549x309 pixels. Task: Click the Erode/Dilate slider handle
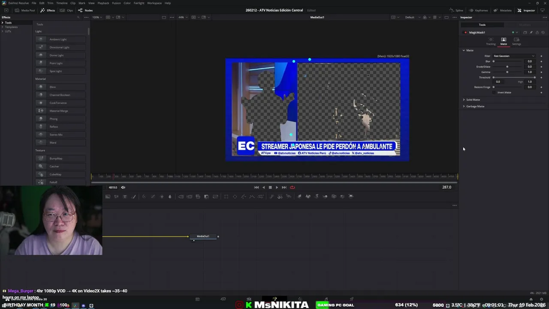coord(507,67)
